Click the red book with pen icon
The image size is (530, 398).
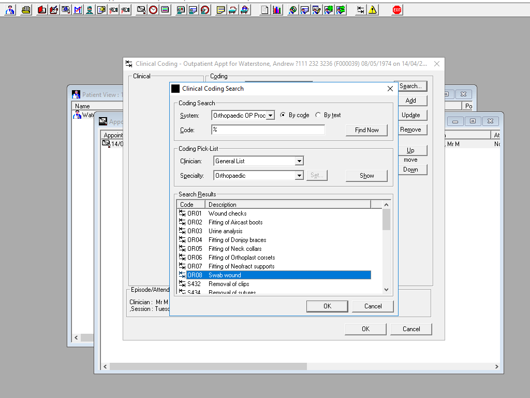pos(53,10)
